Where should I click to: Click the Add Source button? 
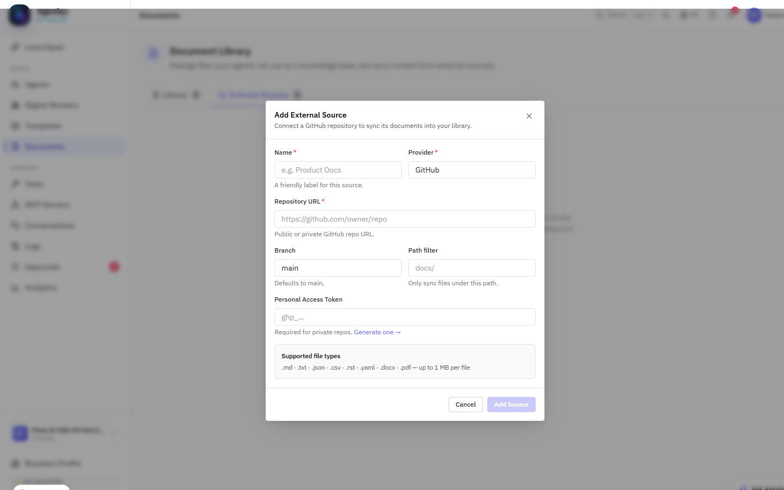[511, 405]
